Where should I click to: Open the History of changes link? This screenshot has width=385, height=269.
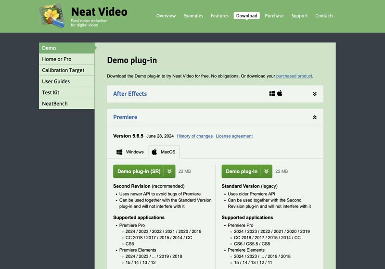click(x=194, y=136)
